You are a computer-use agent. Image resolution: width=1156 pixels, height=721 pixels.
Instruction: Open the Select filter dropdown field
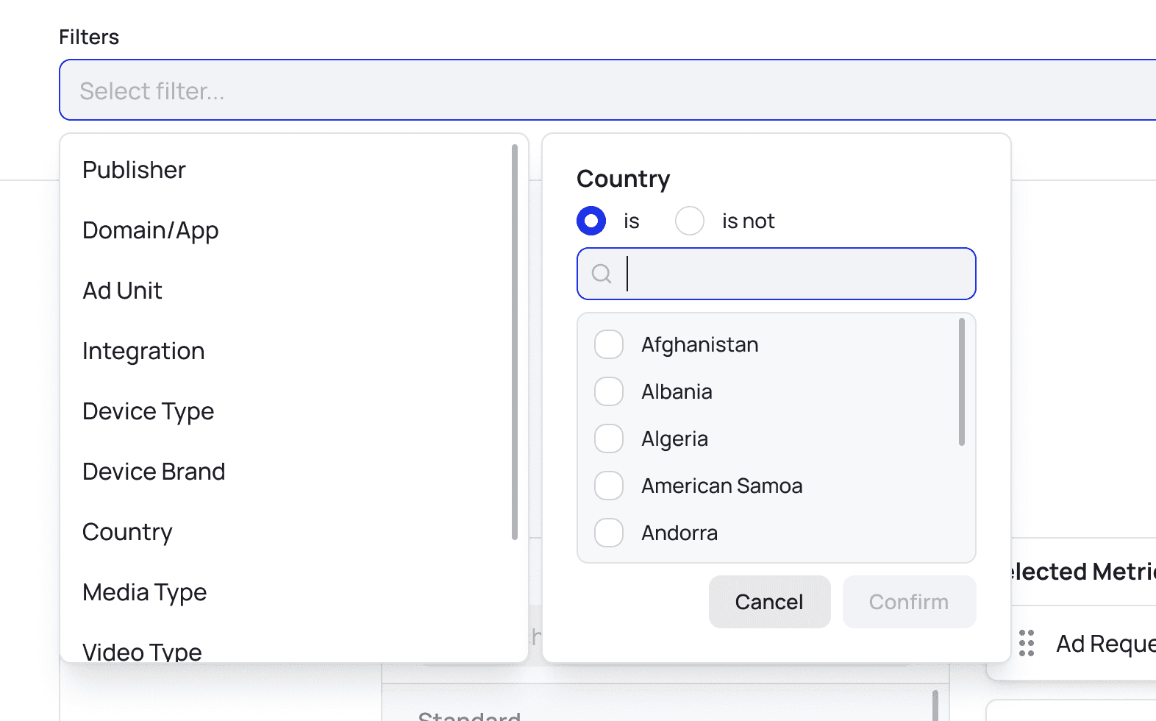tap(607, 90)
